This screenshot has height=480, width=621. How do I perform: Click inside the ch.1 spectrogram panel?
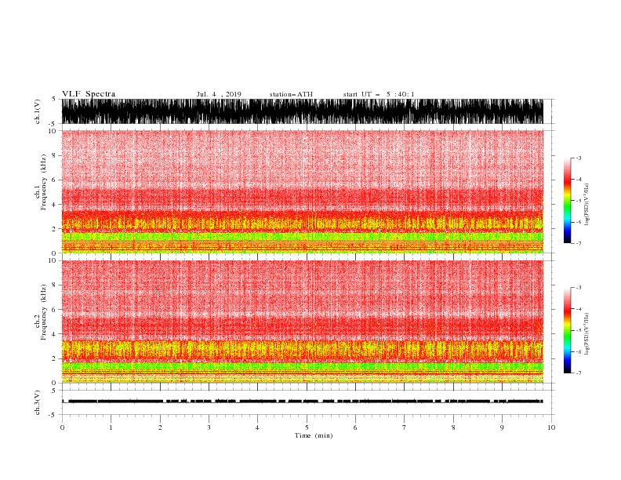point(302,191)
